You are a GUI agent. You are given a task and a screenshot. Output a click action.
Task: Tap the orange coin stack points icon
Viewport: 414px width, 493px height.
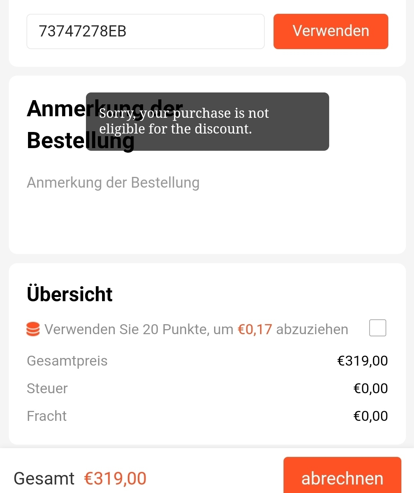[33, 329]
